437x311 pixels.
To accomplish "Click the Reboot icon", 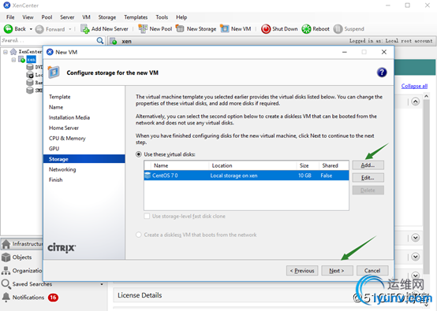I will pyautogui.click(x=306, y=29).
